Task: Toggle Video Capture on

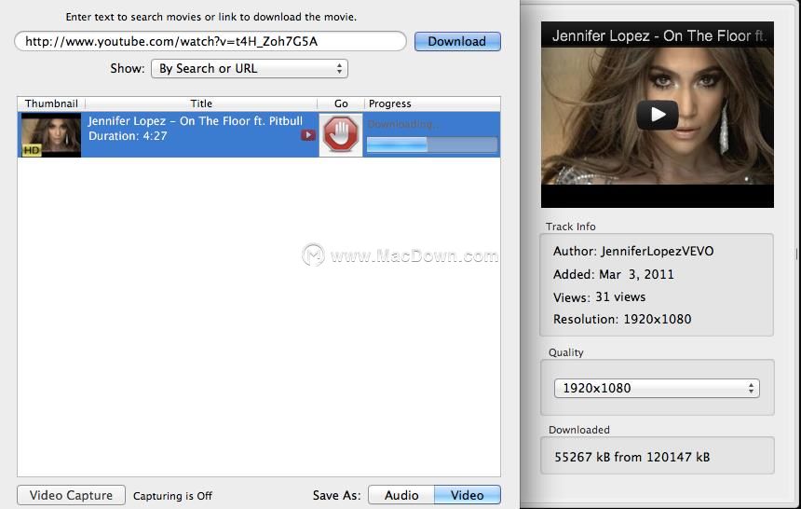Action: pos(71,495)
